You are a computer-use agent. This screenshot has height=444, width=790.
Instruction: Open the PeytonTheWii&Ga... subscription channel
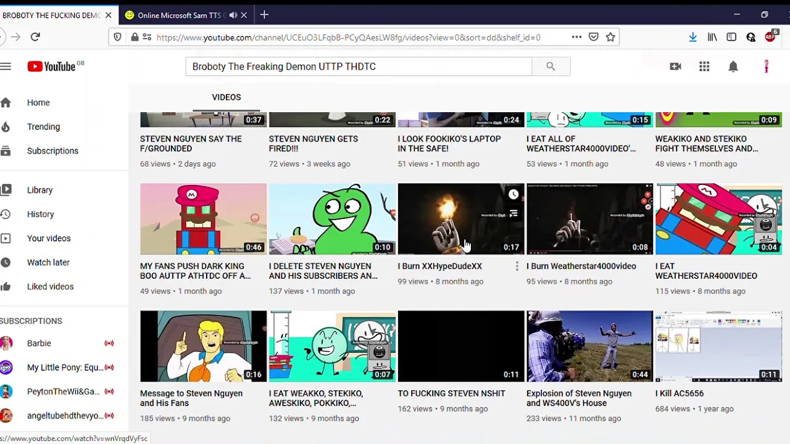pos(62,391)
